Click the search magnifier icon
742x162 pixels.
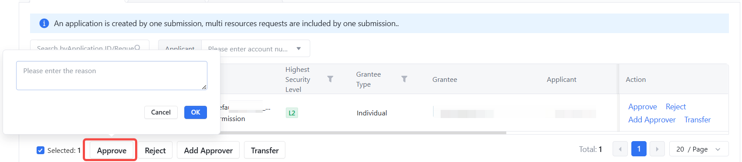[x=137, y=48]
